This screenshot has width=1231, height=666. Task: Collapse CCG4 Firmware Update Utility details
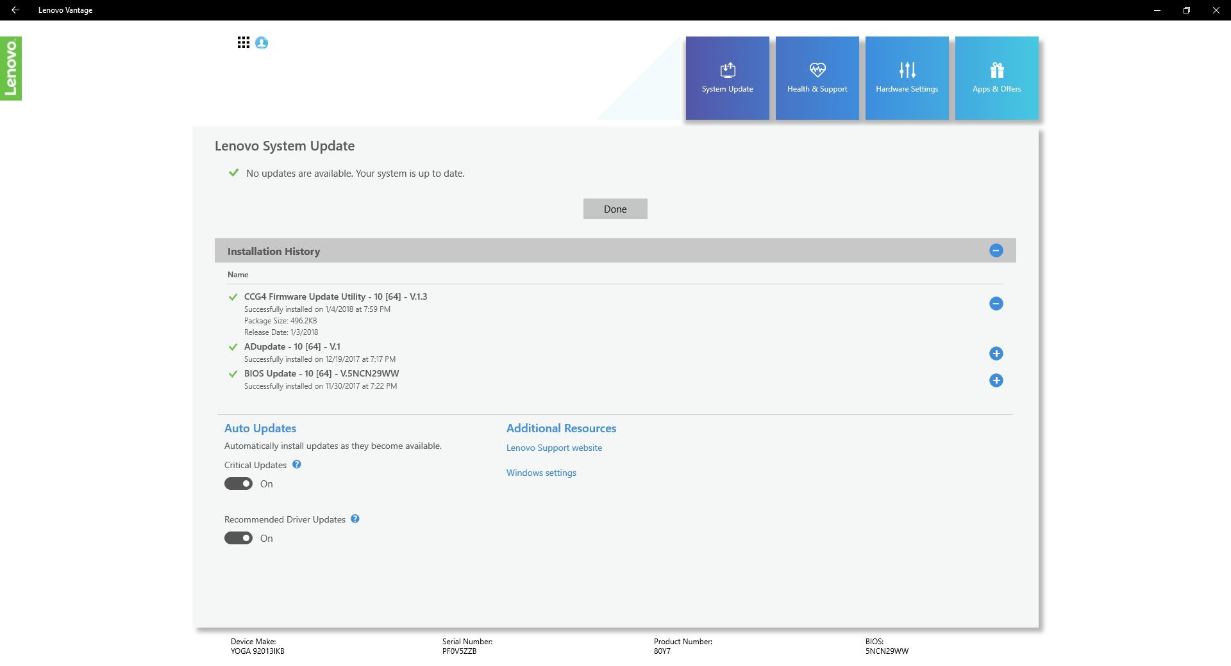click(x=996, y=304)
